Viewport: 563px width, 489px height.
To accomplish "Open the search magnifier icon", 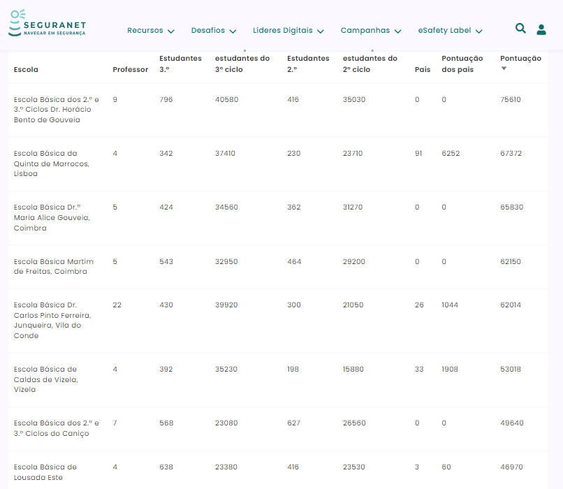I will (520, 29).
